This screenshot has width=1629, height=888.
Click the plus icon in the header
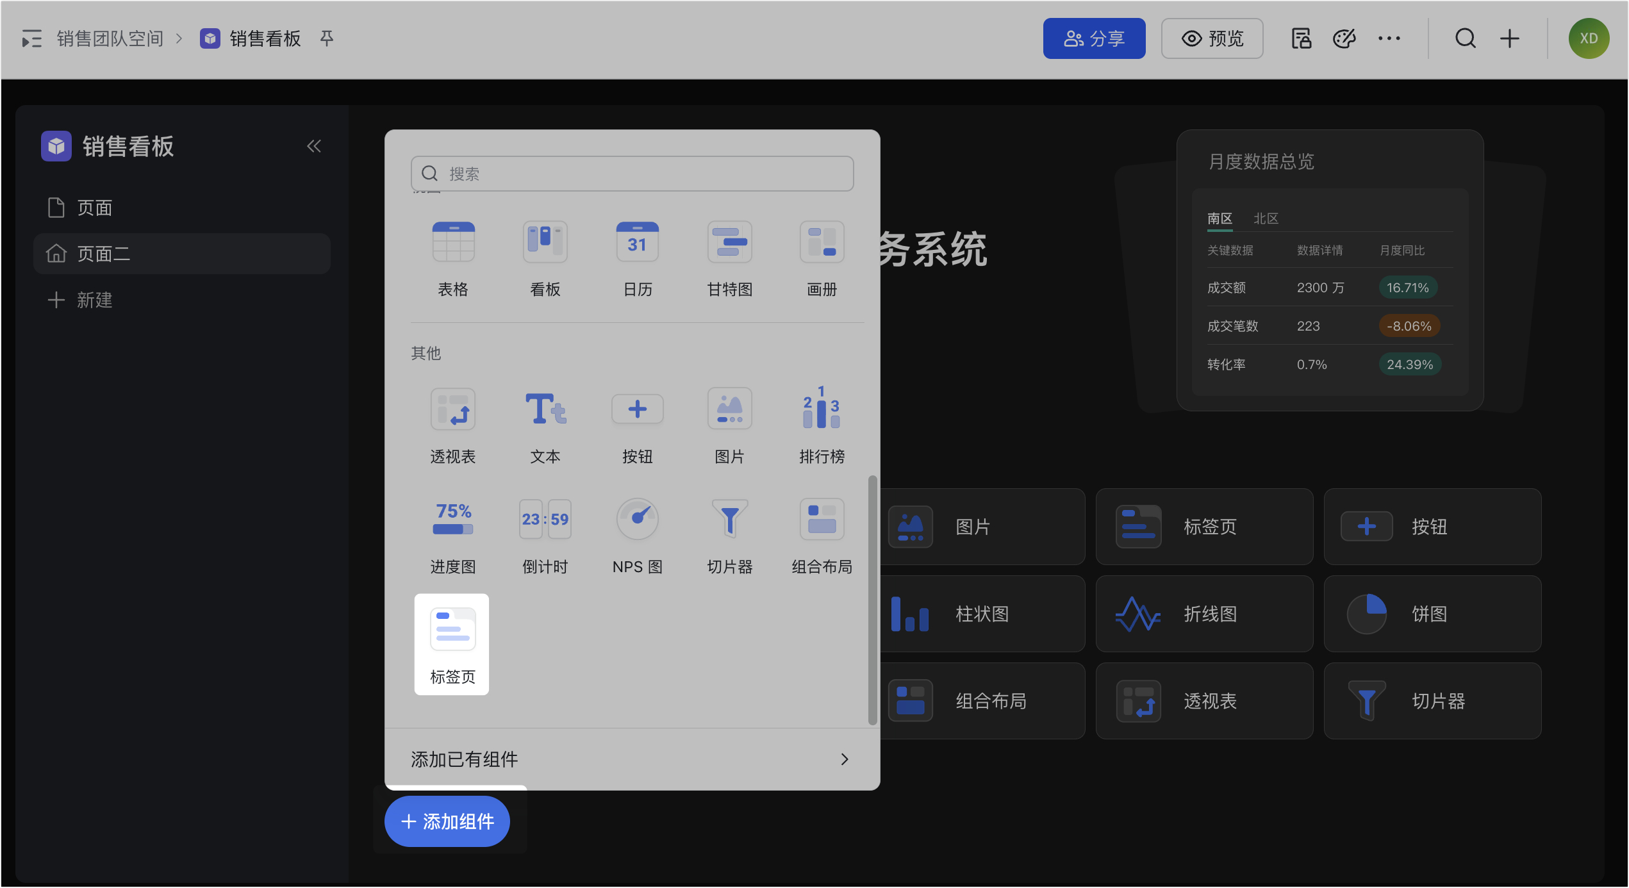[1510, 39]
